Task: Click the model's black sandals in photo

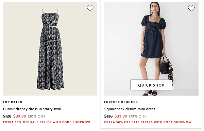Action: [150, 93]
